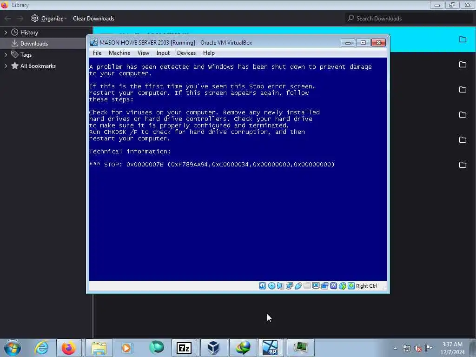Click the hard disk activity indicator in VirtualBox status bar
This screenshot has width=476, height=357.
(263, 286)
